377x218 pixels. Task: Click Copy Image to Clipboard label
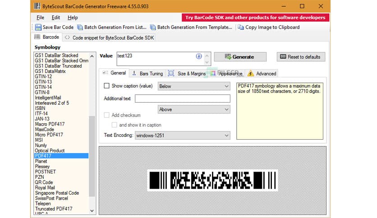pyautogui.click(x=272, y=27)
